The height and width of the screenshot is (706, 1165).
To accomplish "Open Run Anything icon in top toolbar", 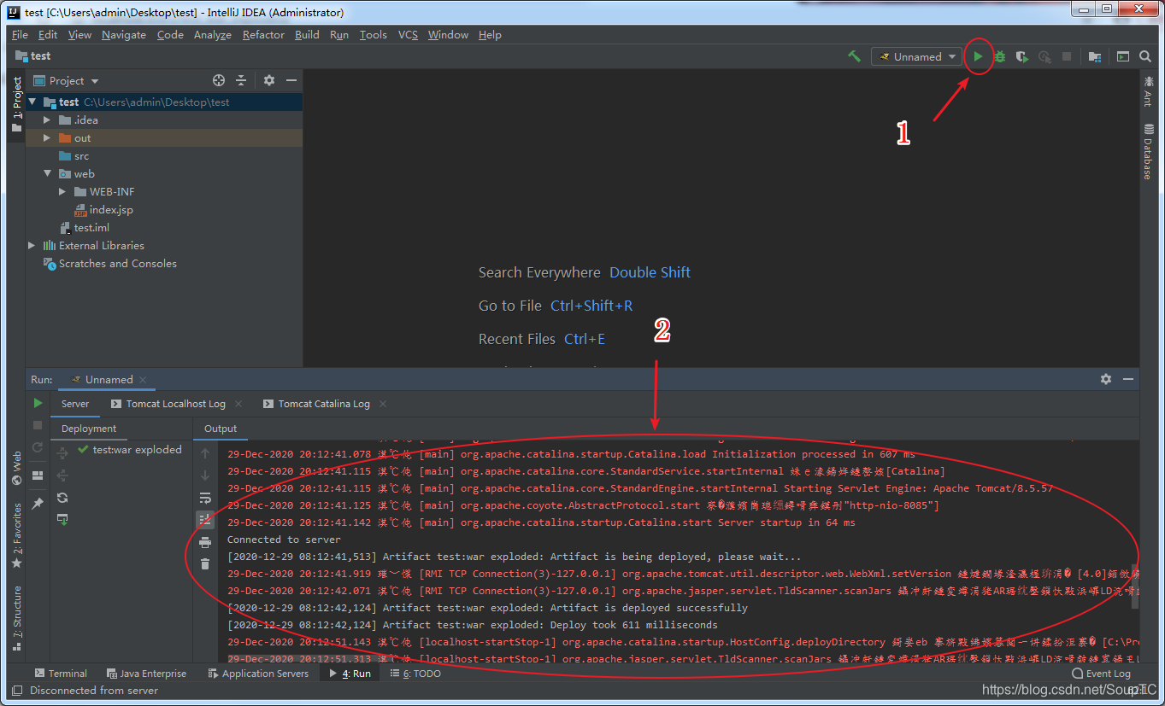I will coord(1123,56).
